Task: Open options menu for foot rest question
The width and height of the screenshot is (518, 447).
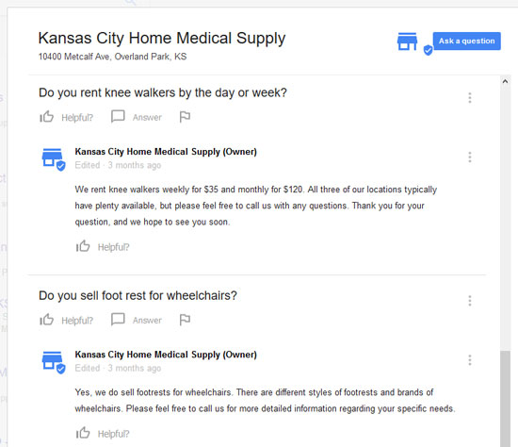Action: click(469, 301)
